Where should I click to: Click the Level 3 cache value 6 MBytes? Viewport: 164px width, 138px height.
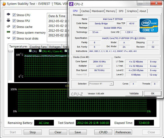click(x=136, y=75)
